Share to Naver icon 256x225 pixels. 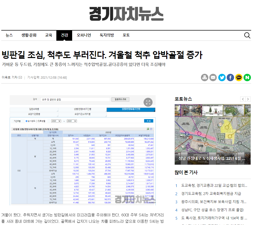pyautogui.click(x=247, y=77)
